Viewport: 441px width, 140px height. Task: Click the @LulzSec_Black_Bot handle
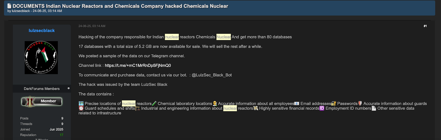click(212, 75)
